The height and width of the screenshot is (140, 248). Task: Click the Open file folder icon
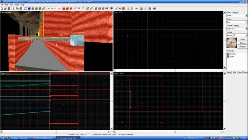(x=5, y=9)
